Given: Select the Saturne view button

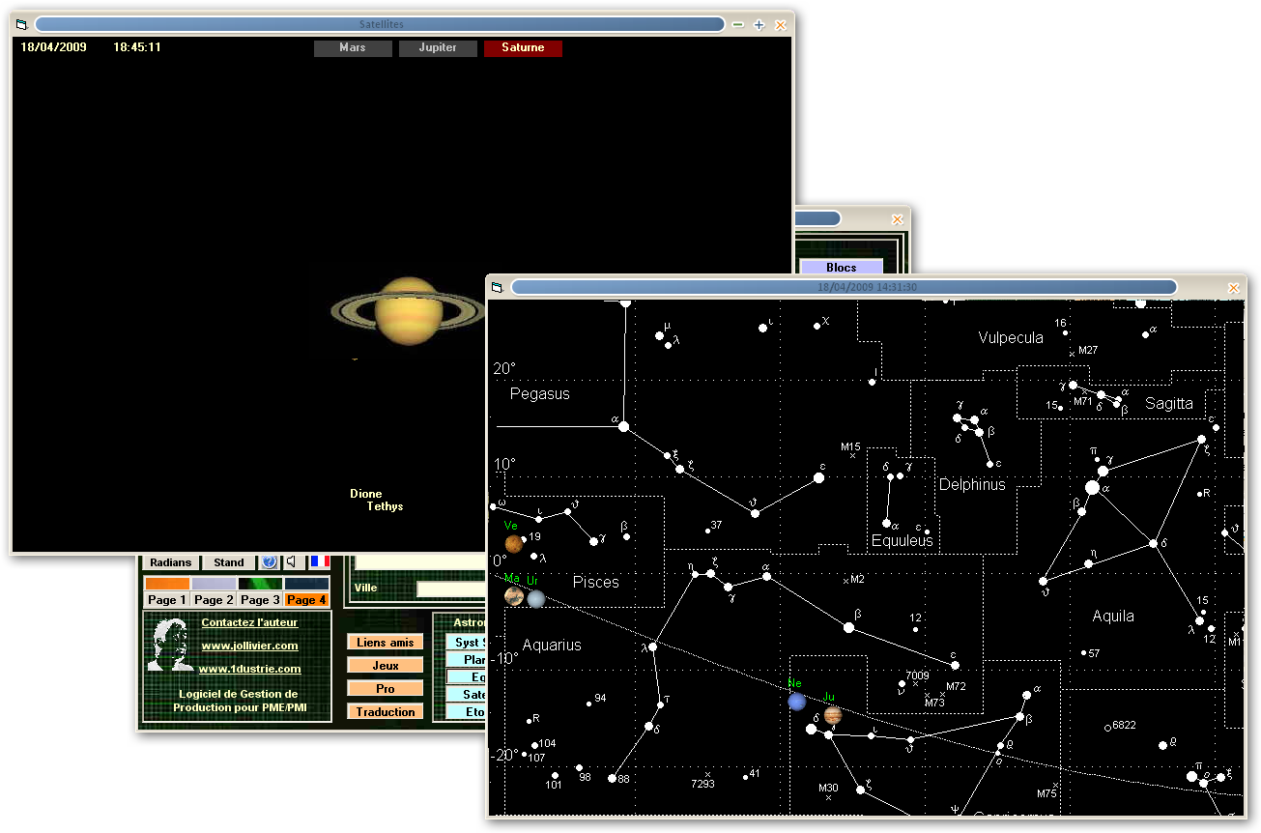Looking at the screenshot, I should click(523, 47).
